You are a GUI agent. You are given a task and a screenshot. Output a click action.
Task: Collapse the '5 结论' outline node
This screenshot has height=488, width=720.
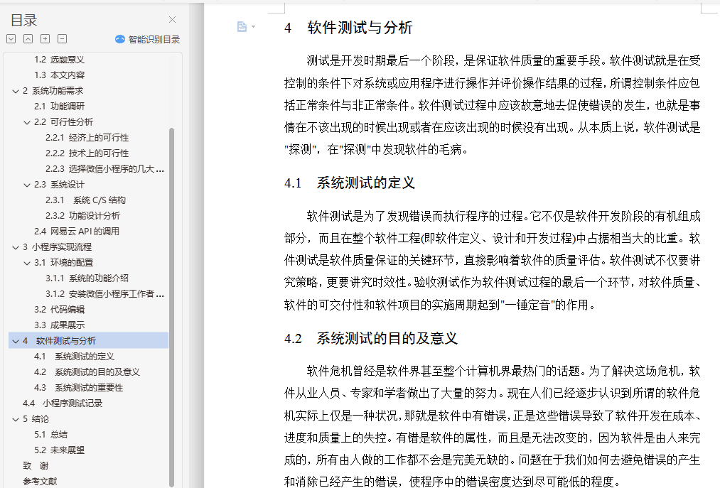coord(16,418)
